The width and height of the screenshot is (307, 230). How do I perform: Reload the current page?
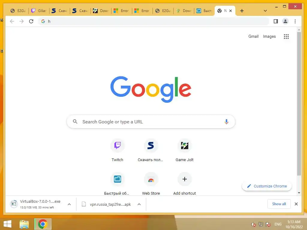tap(31, 21)
